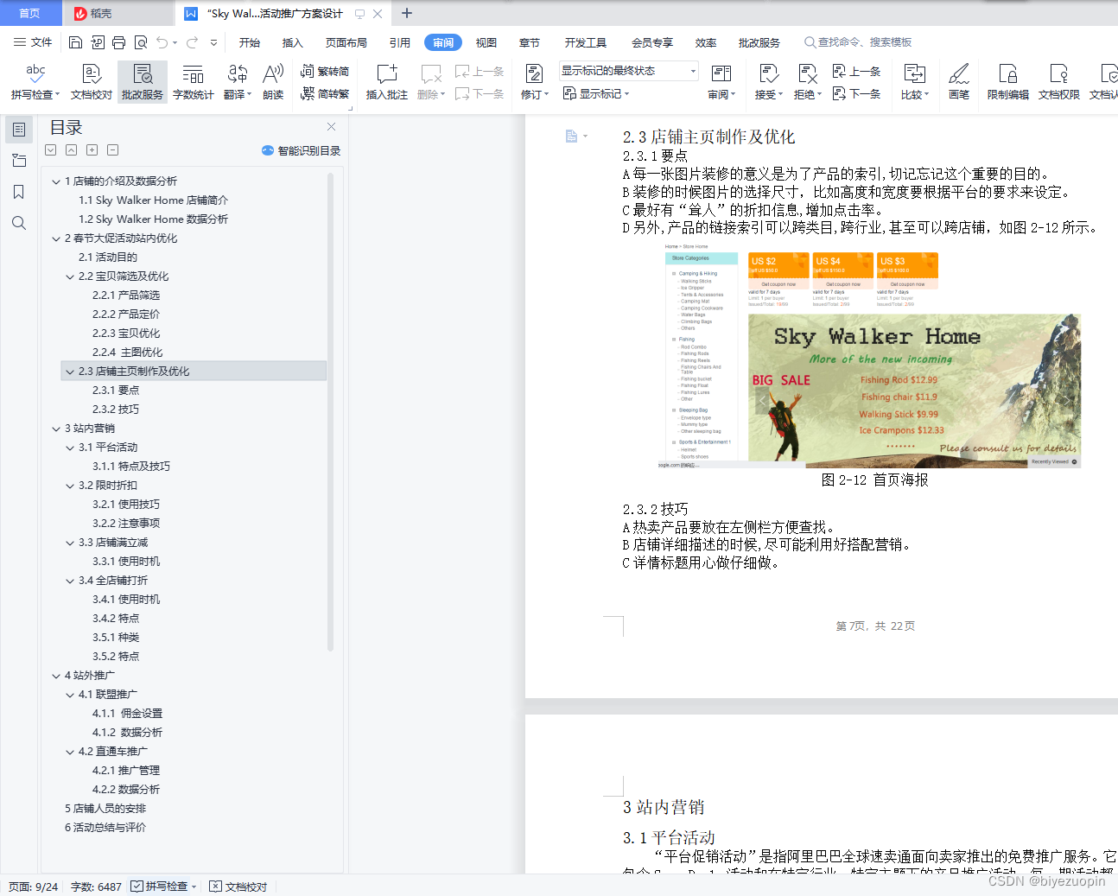
Task: Open the 会员专享 tab
Action: tap(652, 42)
